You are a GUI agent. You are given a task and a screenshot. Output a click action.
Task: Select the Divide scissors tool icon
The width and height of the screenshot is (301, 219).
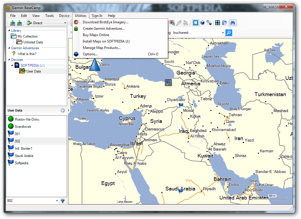(185, 23)
